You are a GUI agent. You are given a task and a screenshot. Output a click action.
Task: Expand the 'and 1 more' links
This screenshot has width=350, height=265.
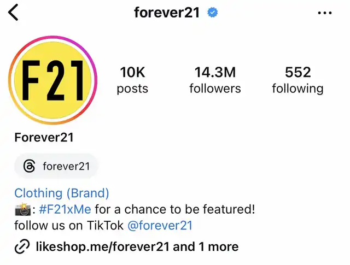(206, 247)
